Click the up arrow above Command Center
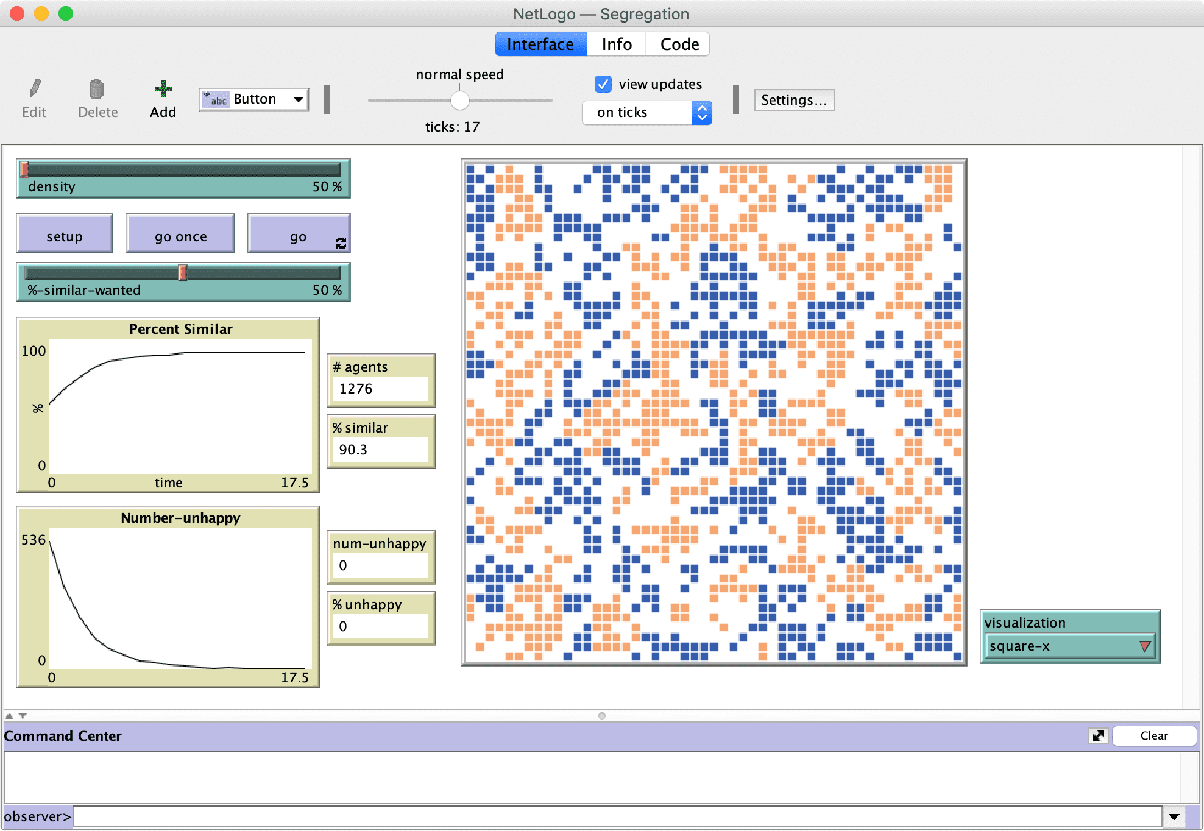The height and width of the screenshot is (831, 1204). click(x=9, y=716)
